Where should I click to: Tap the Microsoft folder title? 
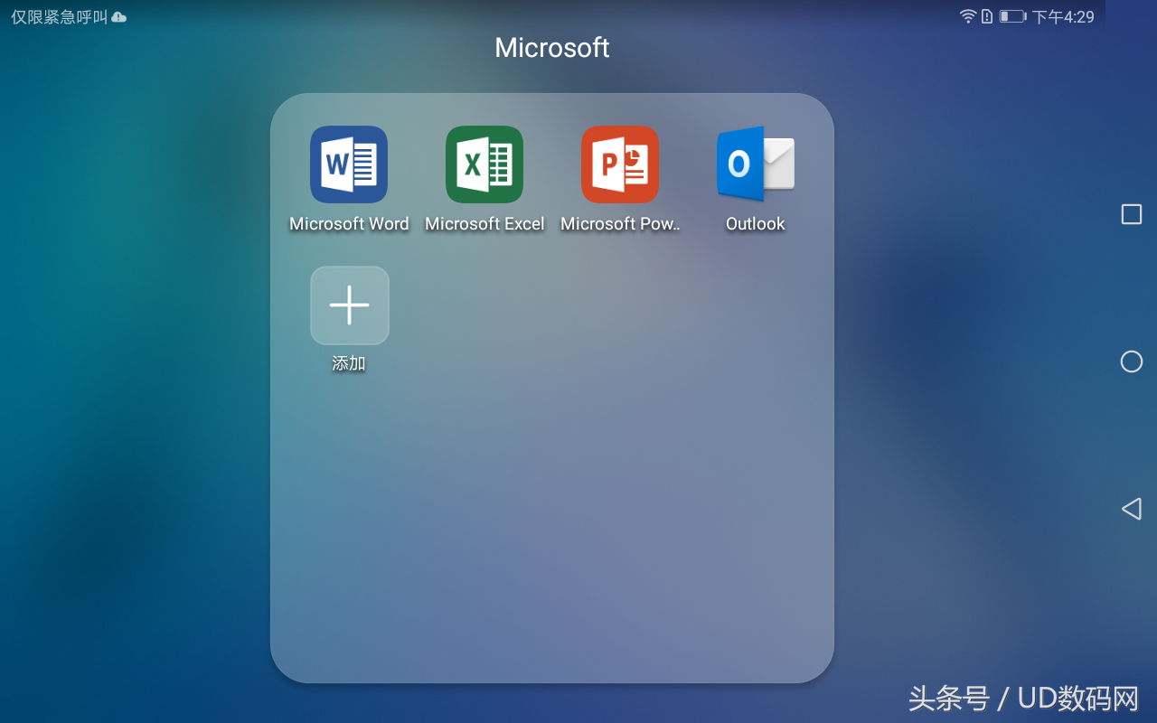[x=552, y=47]
